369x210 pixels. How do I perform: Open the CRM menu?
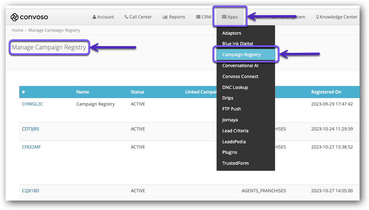[203, 17]
